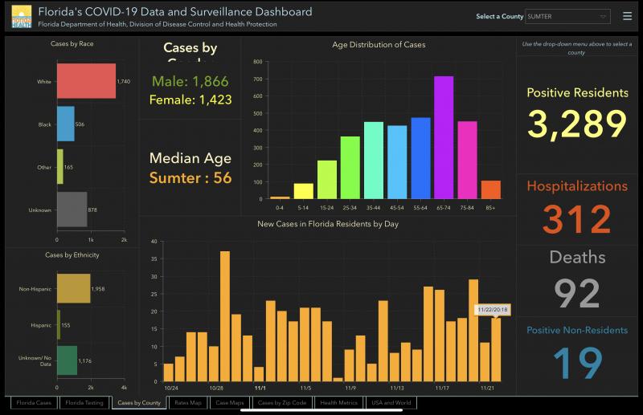Open the Rates Map tab
The width and height of the screenshot is (643, 415).
188,403
